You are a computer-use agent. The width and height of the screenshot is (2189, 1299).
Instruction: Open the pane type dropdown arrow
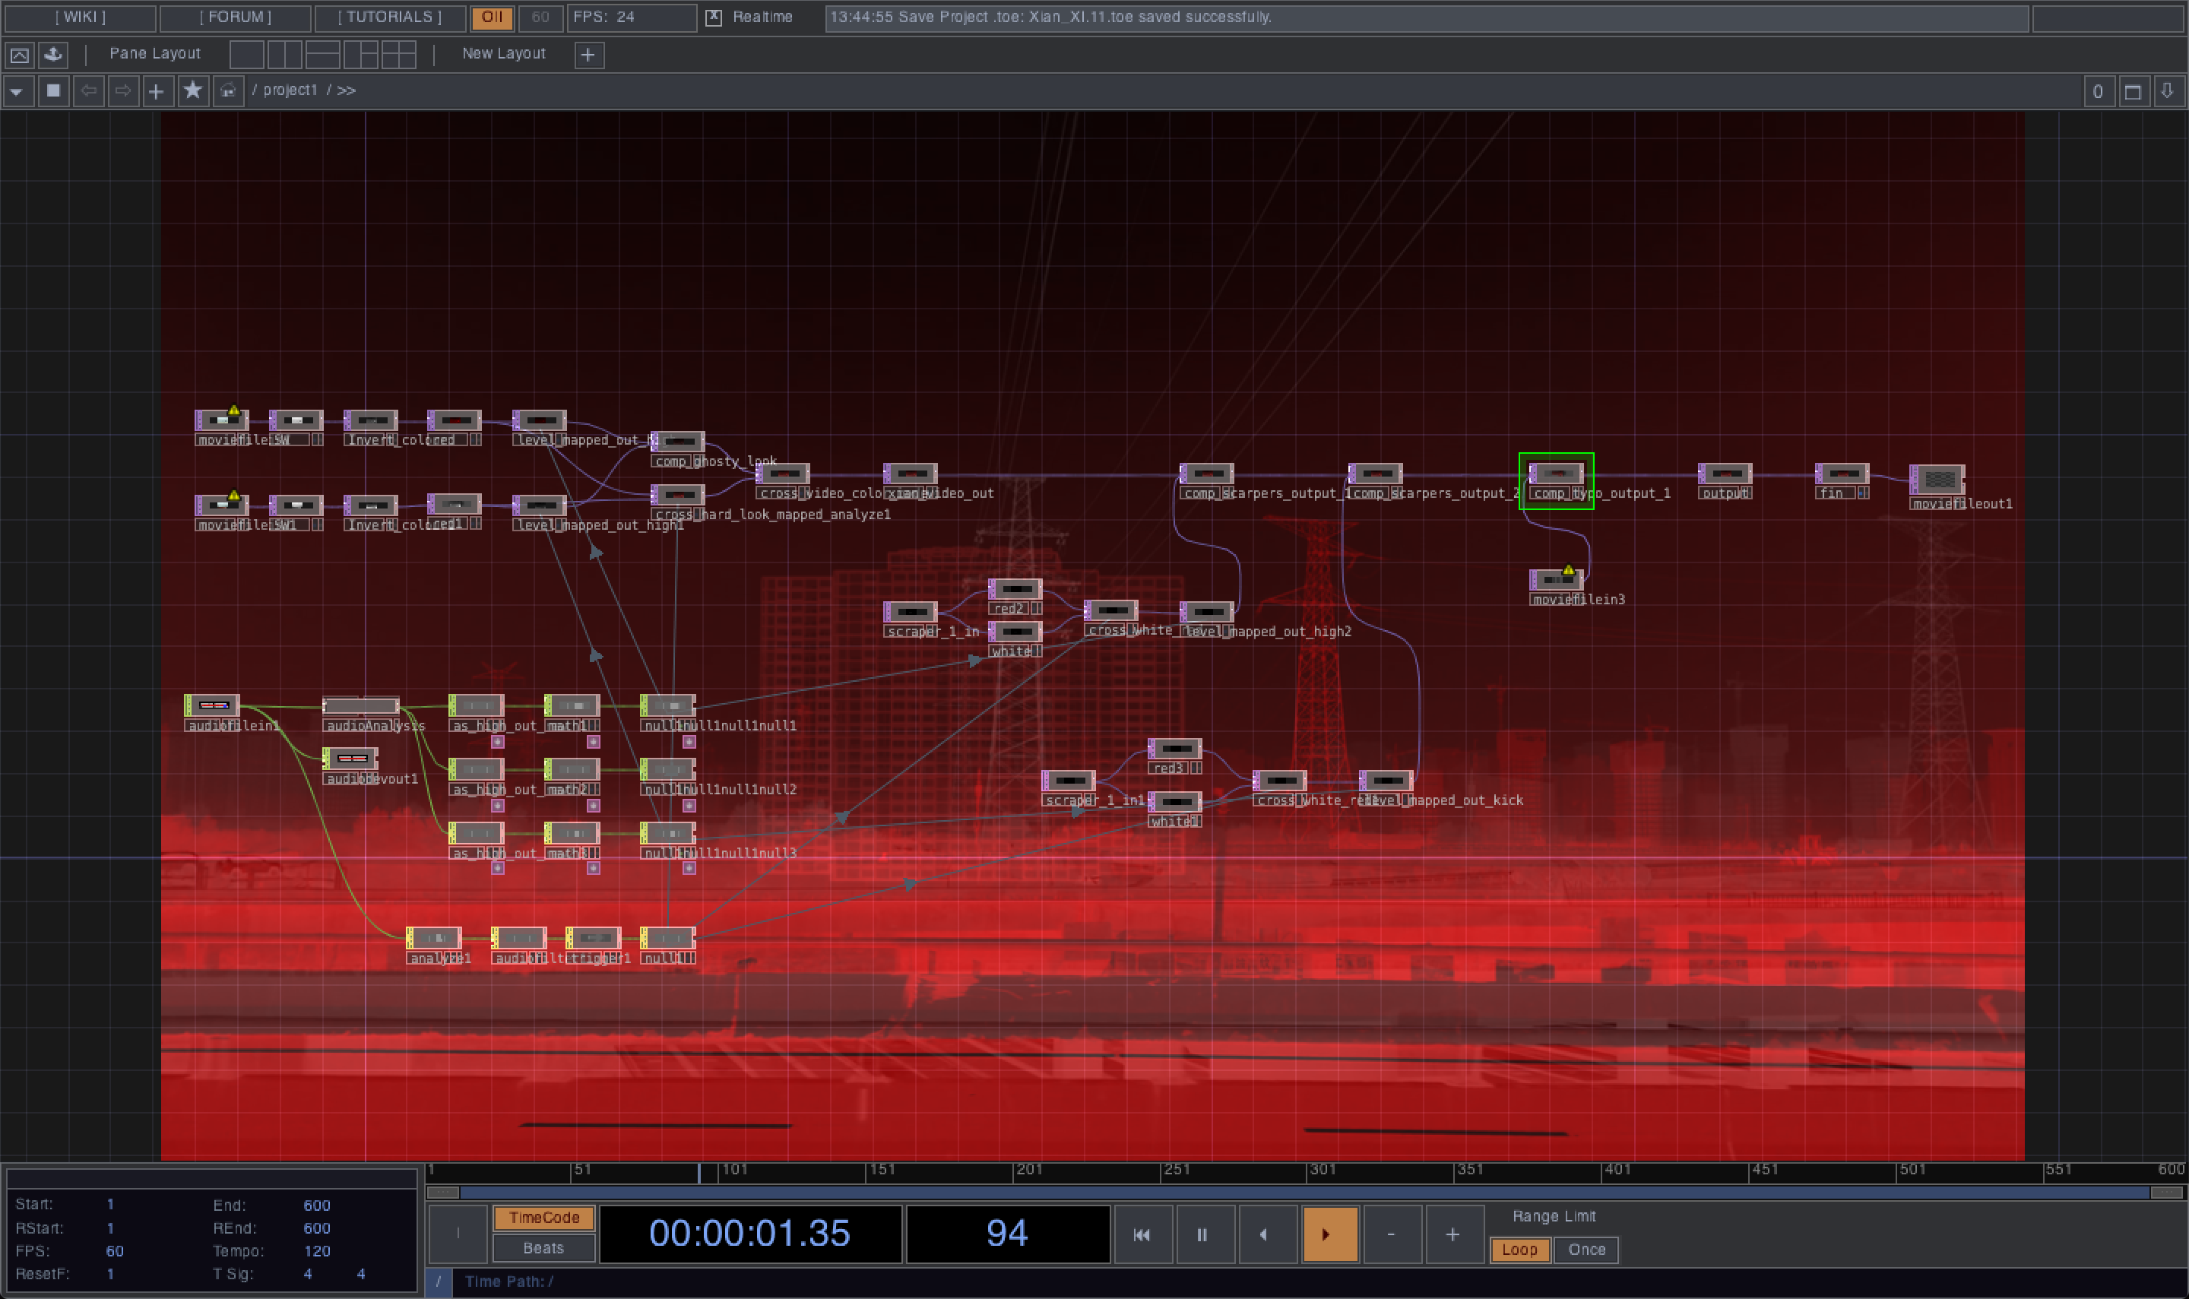pyautogui.click(x=17, y=91)
